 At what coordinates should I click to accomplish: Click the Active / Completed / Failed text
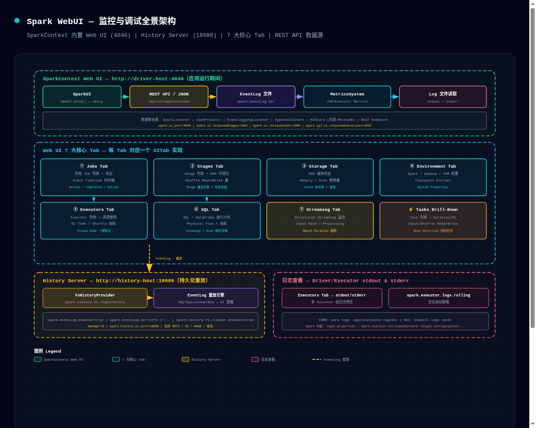(x=94, y=187)
